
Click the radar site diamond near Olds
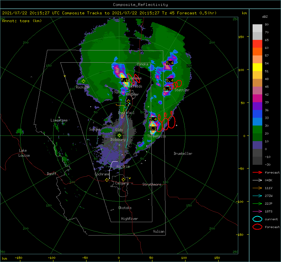point(119,136)
